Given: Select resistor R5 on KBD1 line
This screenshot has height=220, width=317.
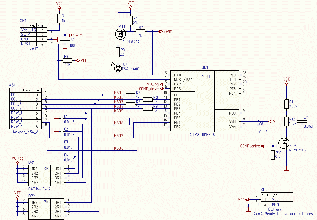Looking at the screenshot, I should pyautogui.click(x=130, y=95).
